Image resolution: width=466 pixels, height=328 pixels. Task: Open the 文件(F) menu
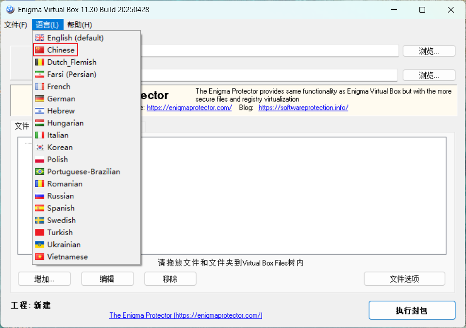point(16,25)
